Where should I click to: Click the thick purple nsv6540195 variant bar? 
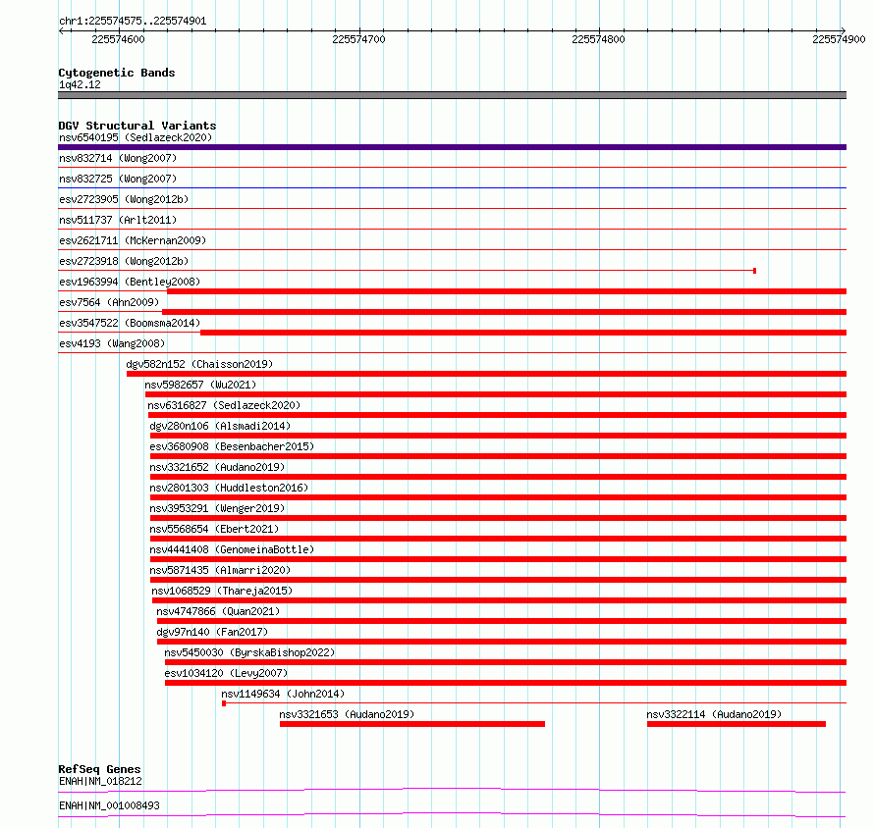point(452,147)
